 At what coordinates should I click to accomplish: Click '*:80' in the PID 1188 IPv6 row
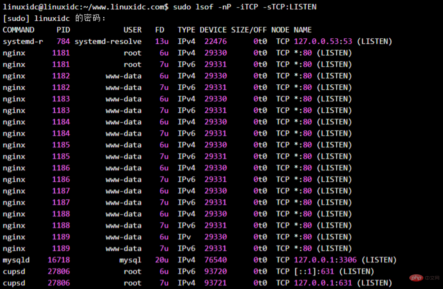(x=303, y=225)
